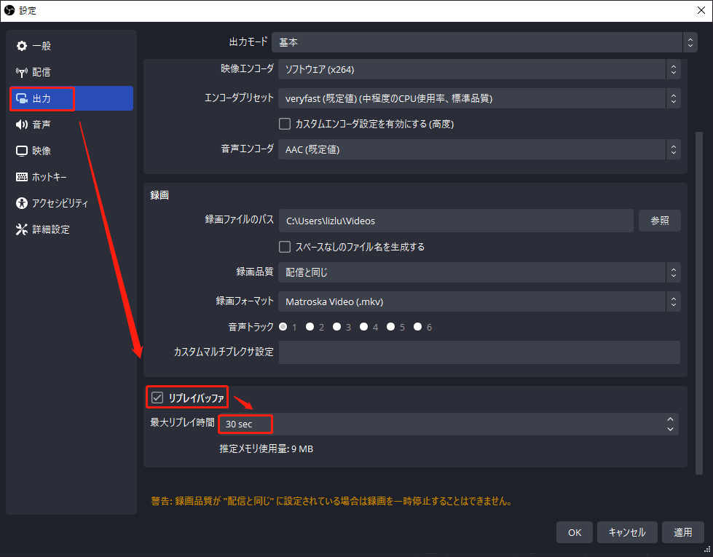Open the 録画品質 dropdown

(479, 272)
